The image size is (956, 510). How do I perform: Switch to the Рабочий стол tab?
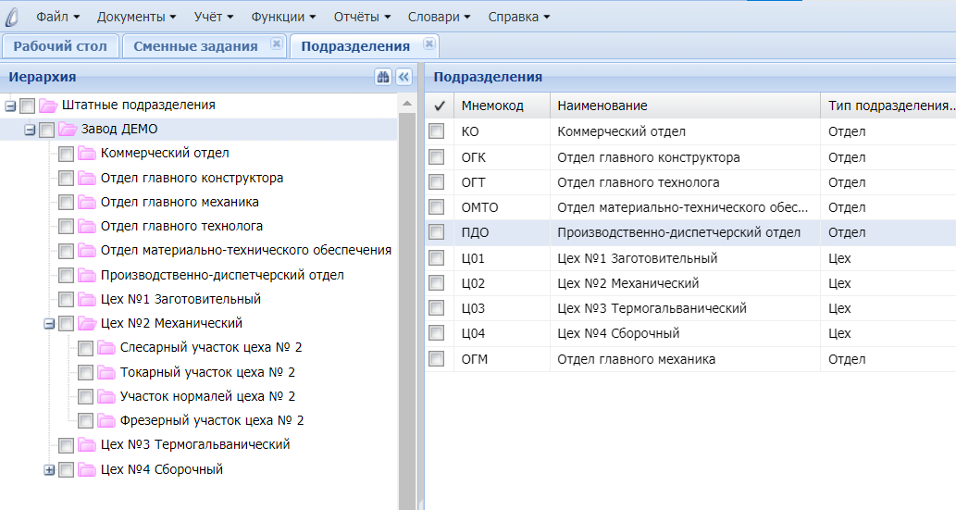click(x=60, y=46)
